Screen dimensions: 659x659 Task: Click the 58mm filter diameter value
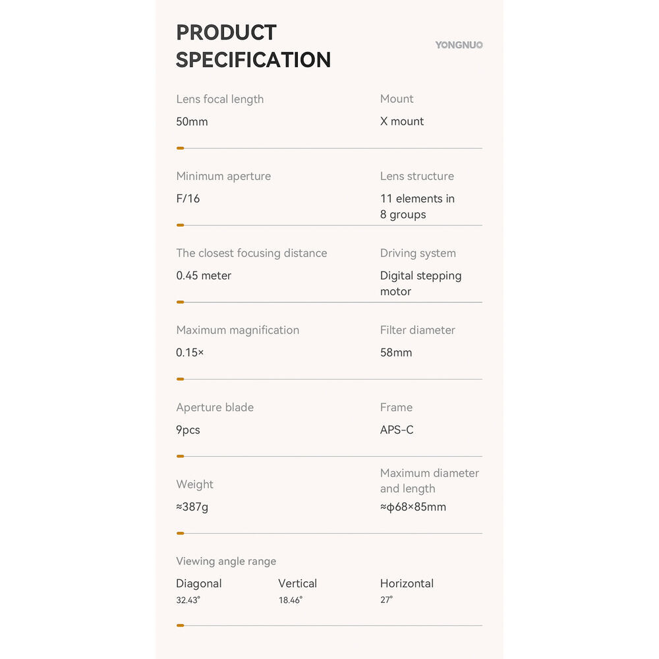(x=396, y=353)
